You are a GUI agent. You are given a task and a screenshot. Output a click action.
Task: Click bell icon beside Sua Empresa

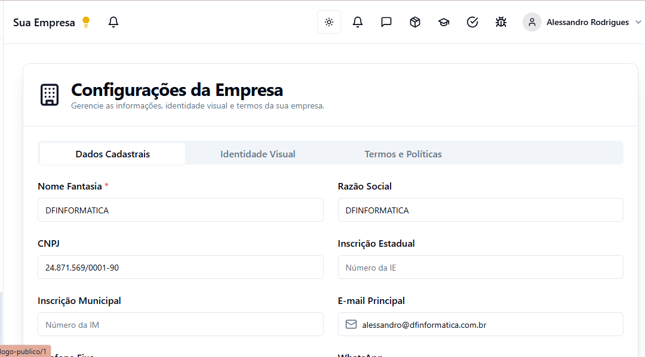[x=113, y=22]
